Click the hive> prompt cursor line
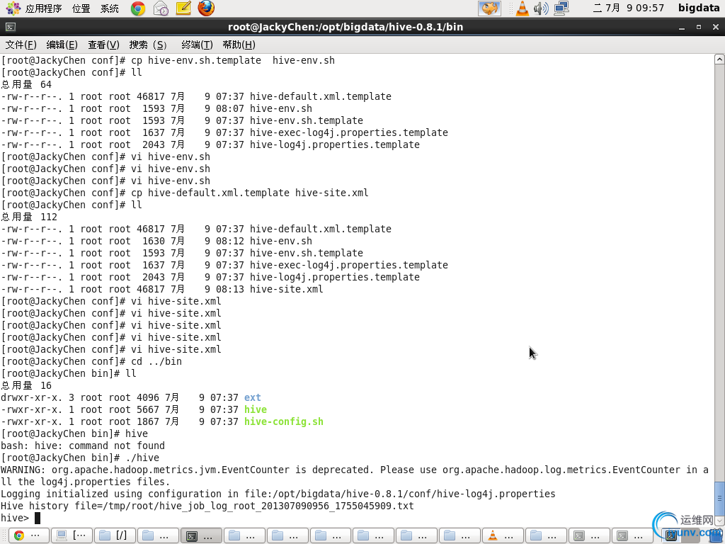 [x=21, y=518]
